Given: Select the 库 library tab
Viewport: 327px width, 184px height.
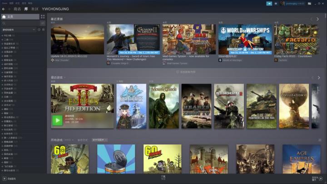Looking at the screenshot, I should tap(26, 9).
